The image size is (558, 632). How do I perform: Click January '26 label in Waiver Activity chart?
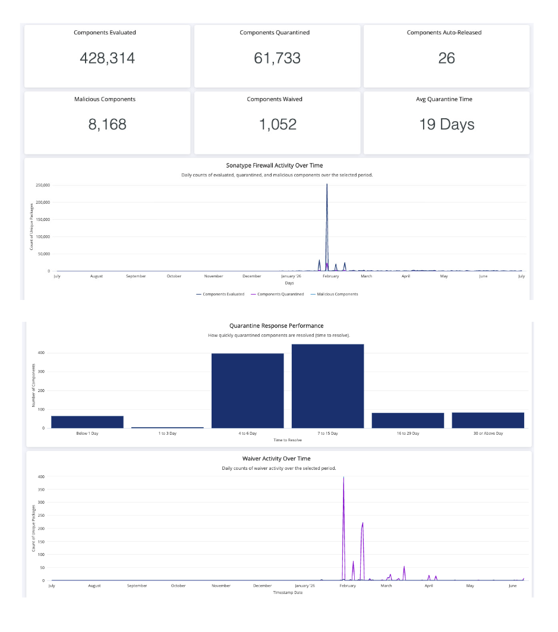[304, 586]
